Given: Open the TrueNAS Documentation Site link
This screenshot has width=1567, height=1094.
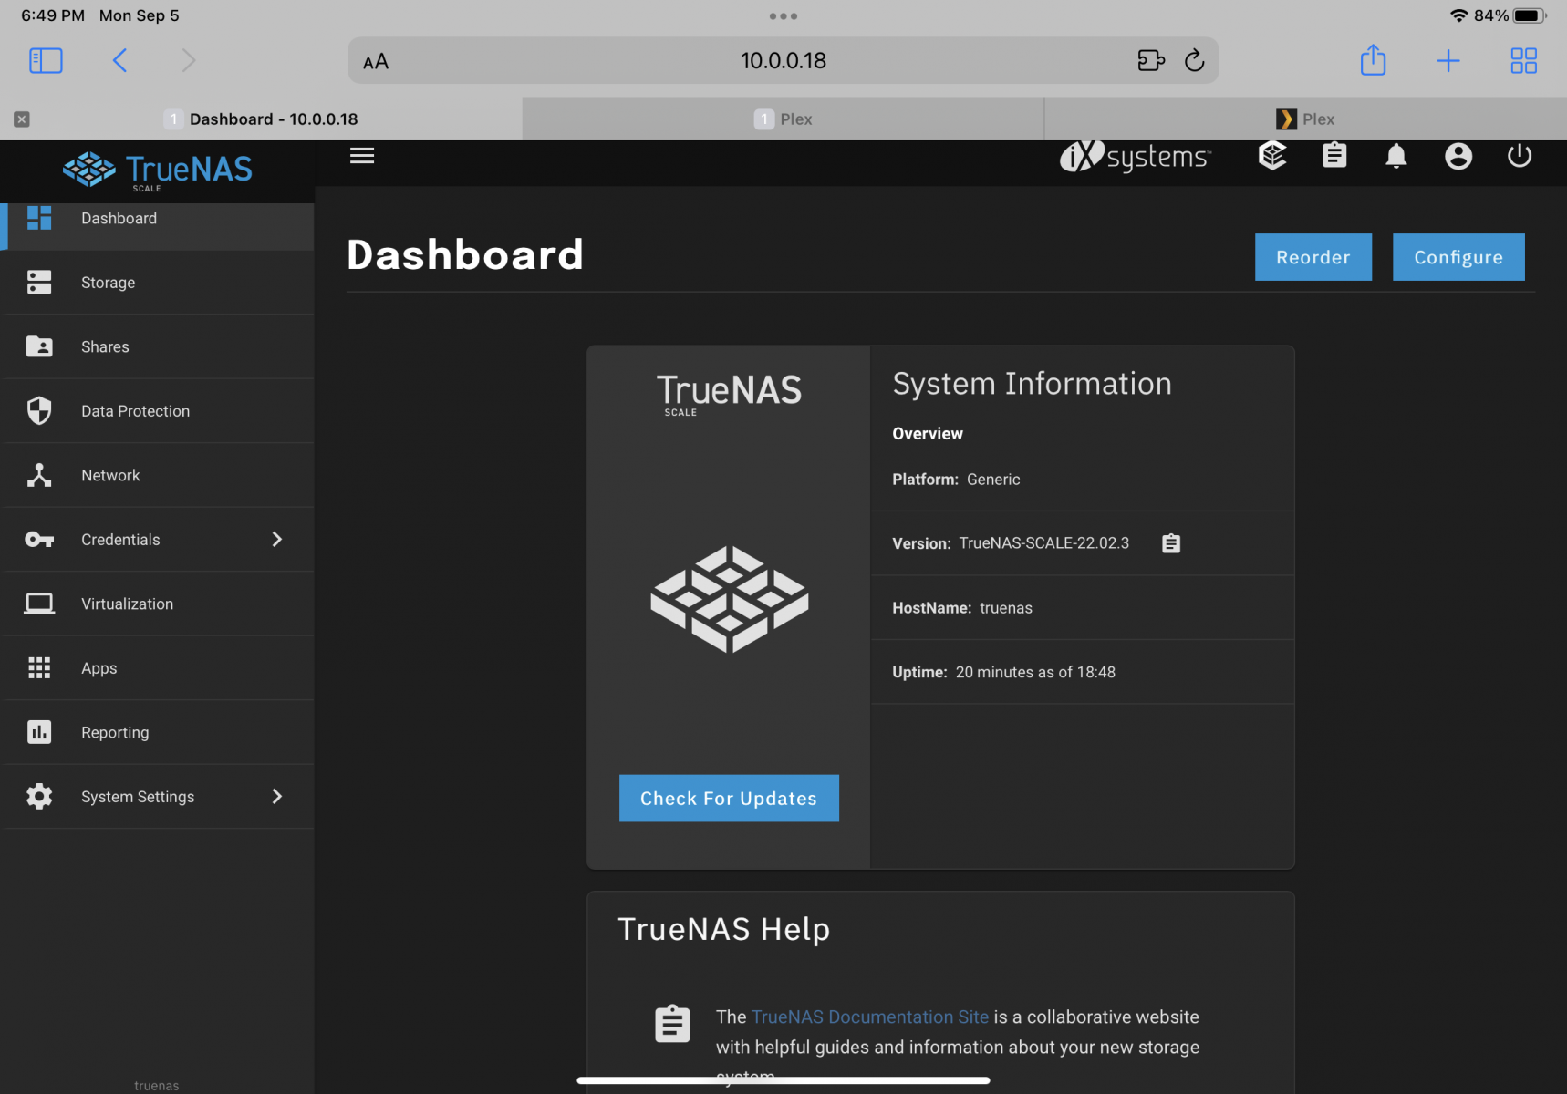Looking at the screenshot, I should click(870, 1017).
